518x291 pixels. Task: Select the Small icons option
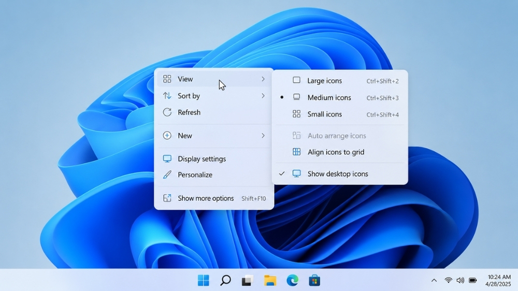340,114
